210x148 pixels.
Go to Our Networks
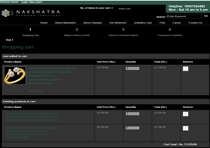pos(118,22)
